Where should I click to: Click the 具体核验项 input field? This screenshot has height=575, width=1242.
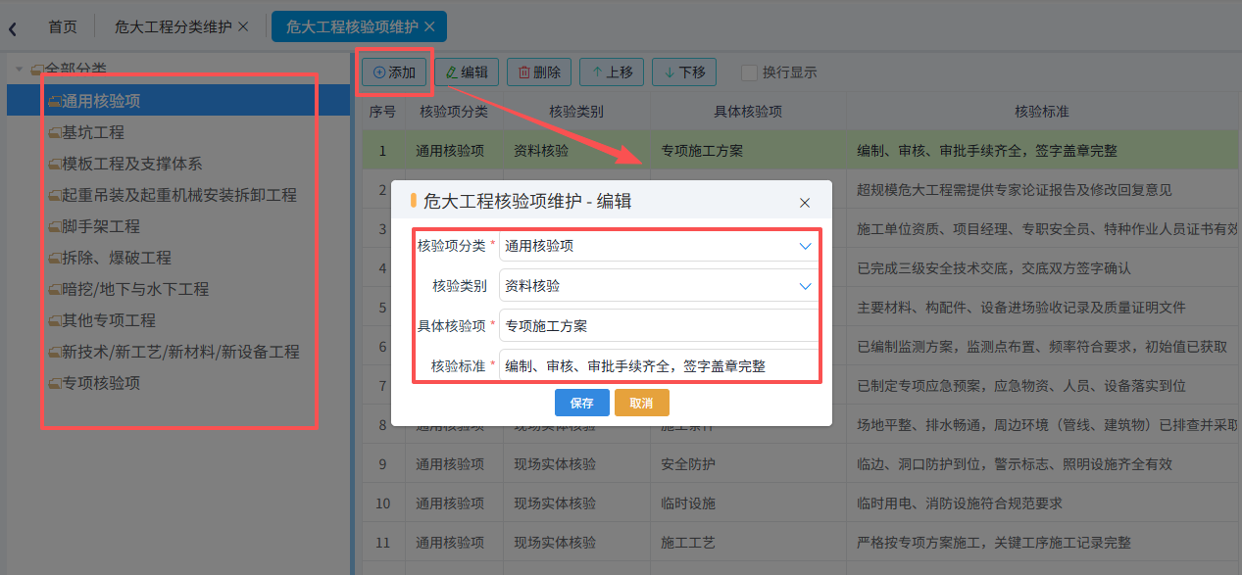659,326
